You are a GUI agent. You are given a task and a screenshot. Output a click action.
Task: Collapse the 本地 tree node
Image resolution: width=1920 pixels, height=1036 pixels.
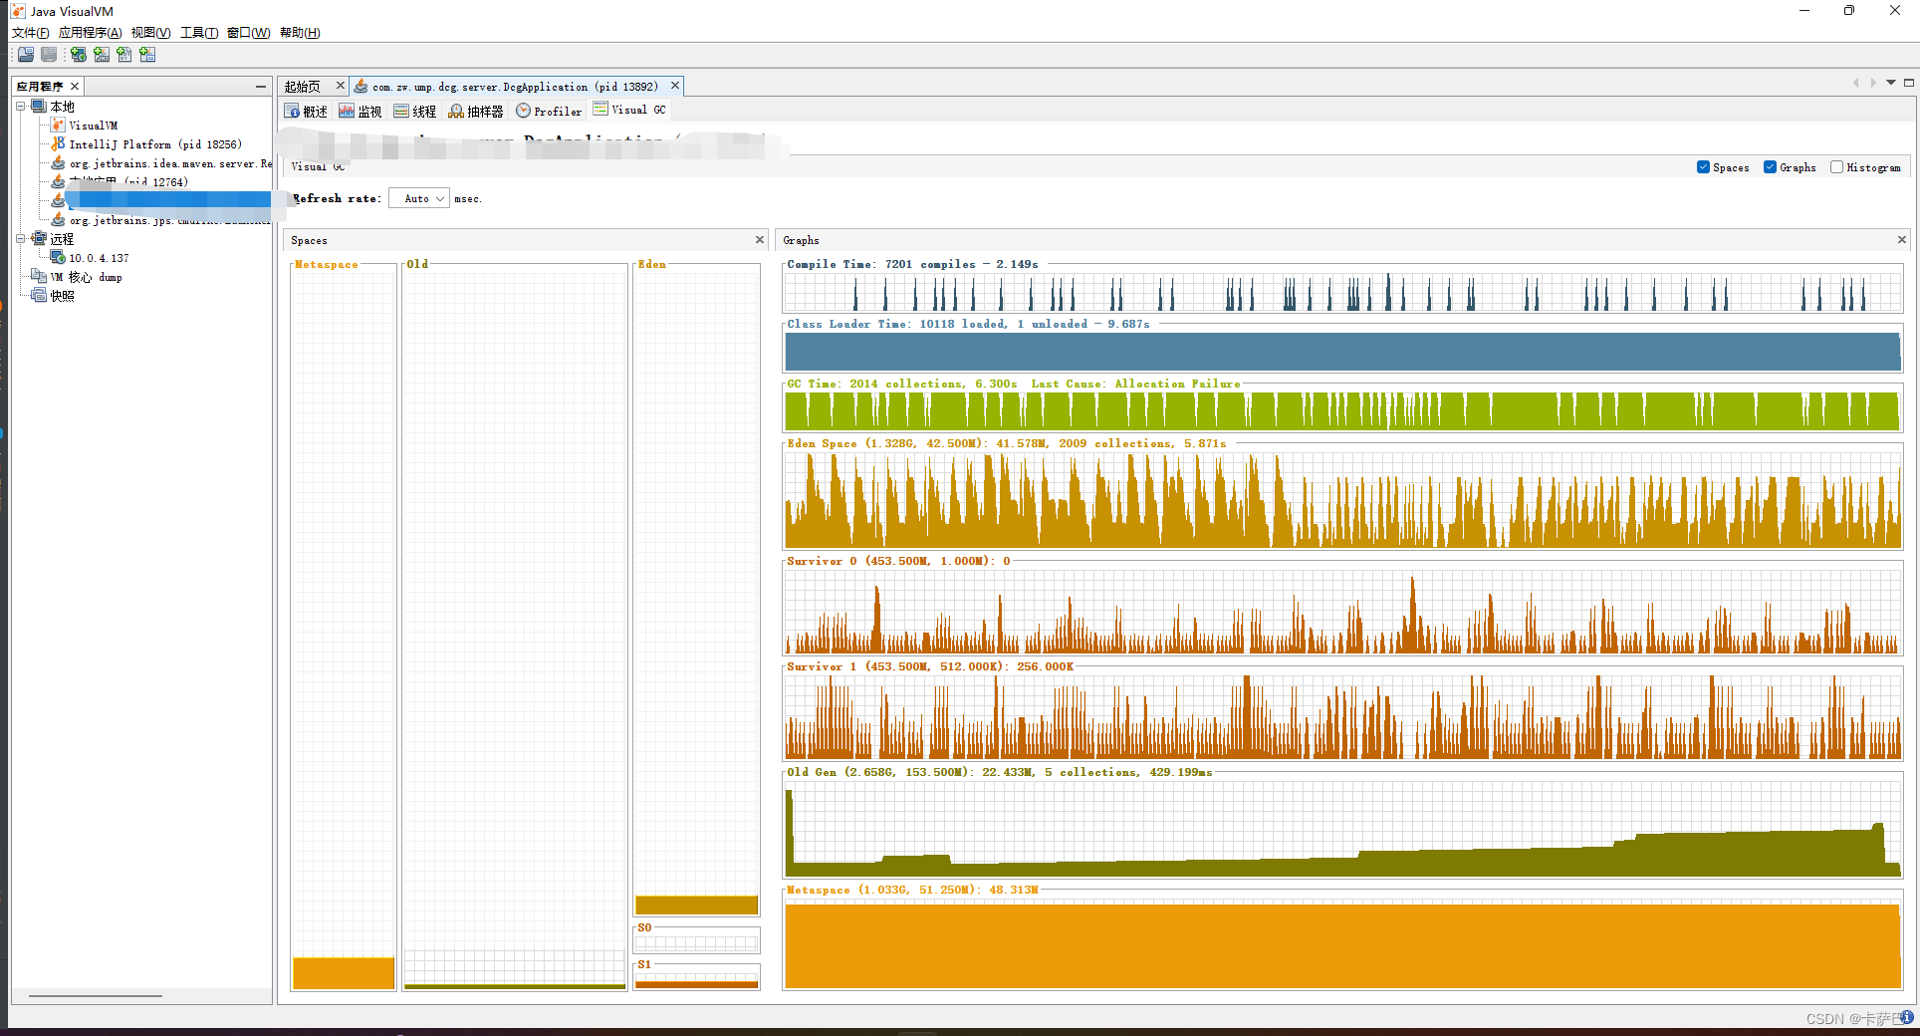pyautogui.click(x=20, y=107)
